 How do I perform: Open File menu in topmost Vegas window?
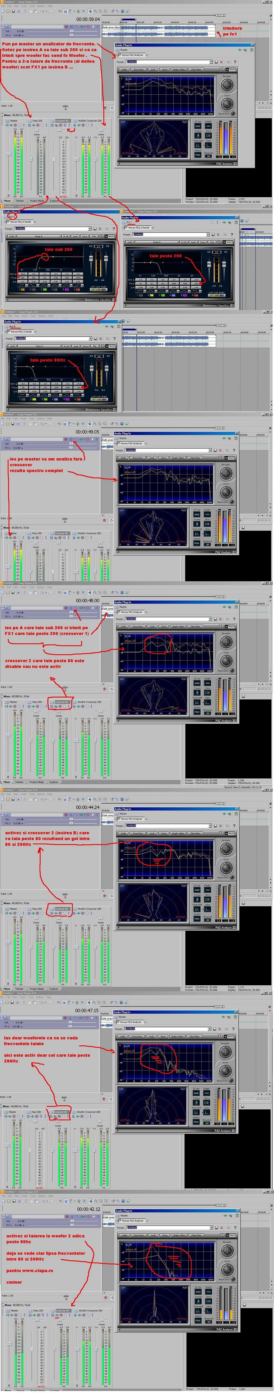[x=3, y=6]
